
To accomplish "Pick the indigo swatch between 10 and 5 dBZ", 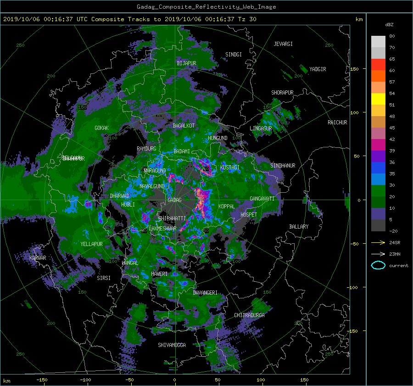I will (378, 214).
